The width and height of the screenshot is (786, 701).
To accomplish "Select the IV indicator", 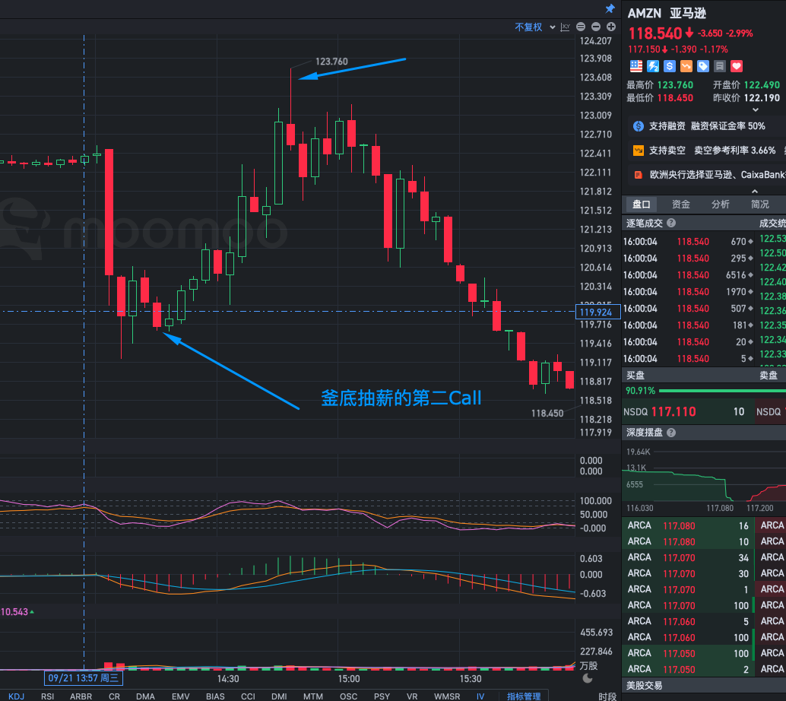I will 480,696.
